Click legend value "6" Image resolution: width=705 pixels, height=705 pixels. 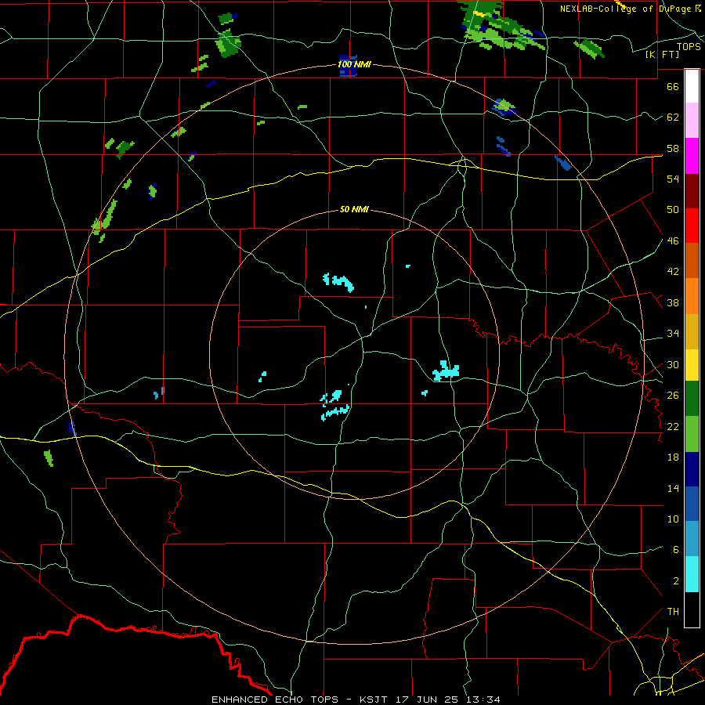click(x=675, y=550)
